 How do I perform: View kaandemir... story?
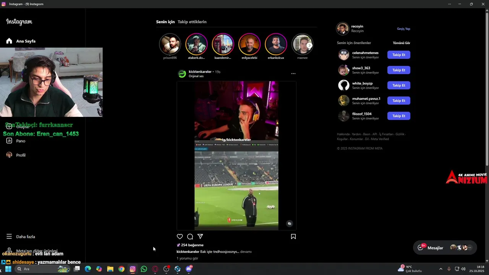click(x=223, y=44)
